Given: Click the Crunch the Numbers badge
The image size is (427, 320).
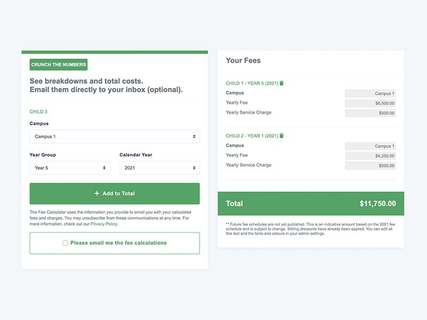Looking at the screenshot, I should pos(59,65).
